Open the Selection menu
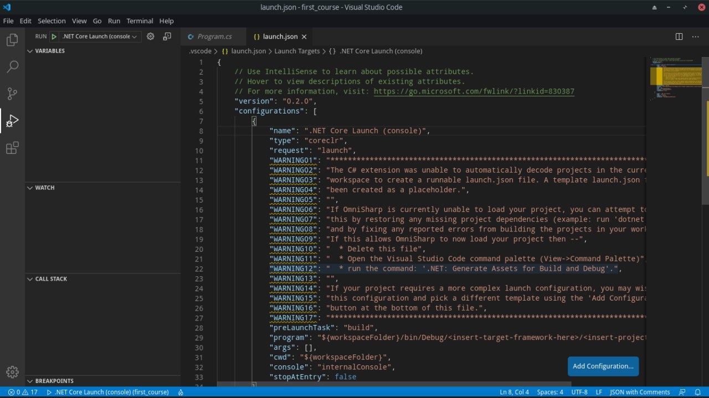 (52, 21)
